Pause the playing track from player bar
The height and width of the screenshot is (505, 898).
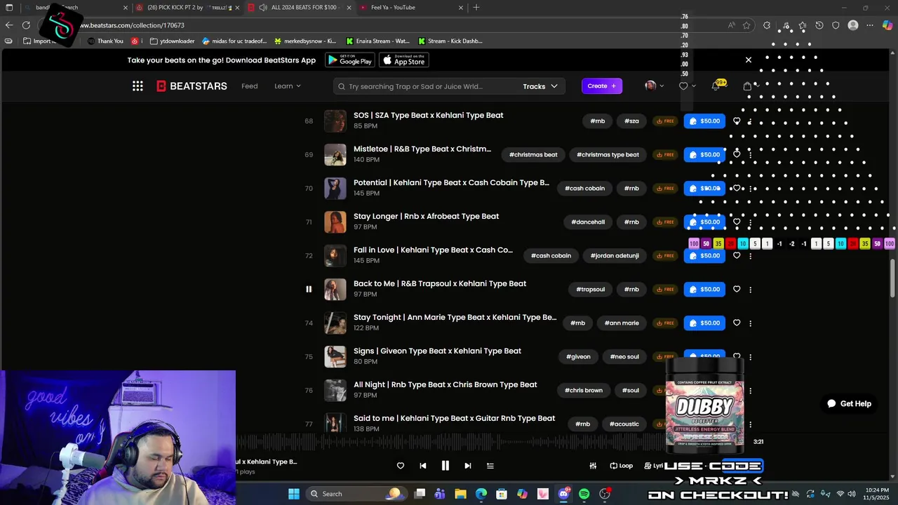coord(445,466)
